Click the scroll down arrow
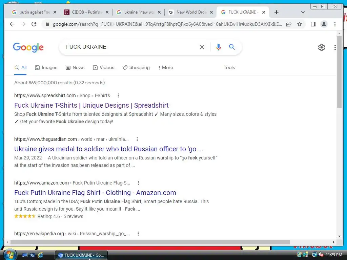The width and height of the screenshot is (347, 260). coord(339,236)
